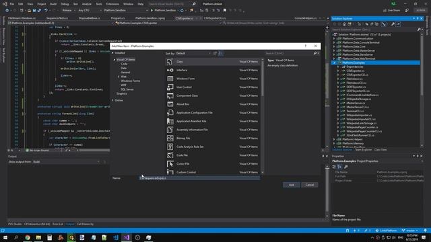Switch to CSVExporterCLI.cs editor tab
This screenshot has width=431, height=242.
pos(215,18)
